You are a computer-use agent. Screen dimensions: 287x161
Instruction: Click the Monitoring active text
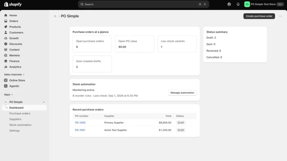click(84, 90)
